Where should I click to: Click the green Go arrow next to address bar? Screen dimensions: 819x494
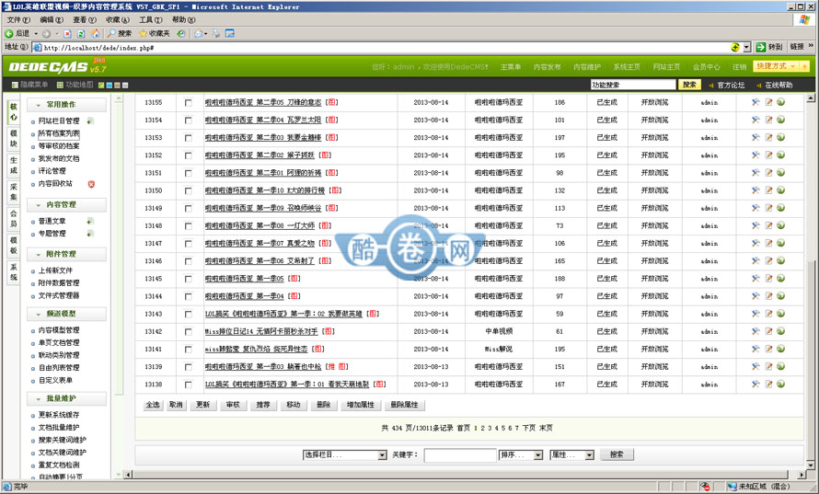pyautogui.click(x=760, y=47)
